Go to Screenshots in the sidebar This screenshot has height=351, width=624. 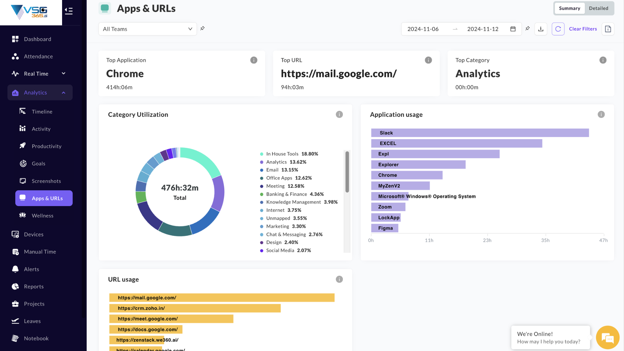coord(46,181)
